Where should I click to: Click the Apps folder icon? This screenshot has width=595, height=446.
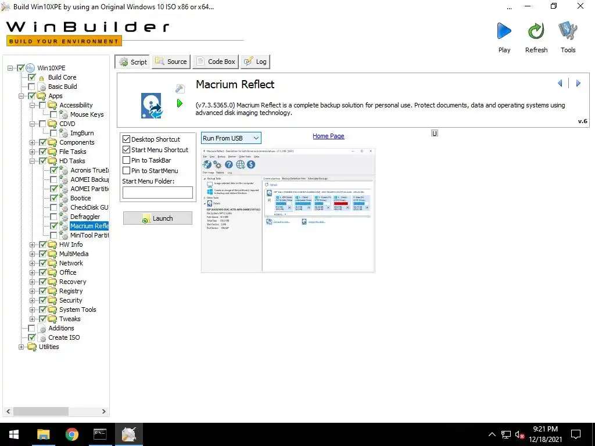pyautogui.click(x=41, y=96)
